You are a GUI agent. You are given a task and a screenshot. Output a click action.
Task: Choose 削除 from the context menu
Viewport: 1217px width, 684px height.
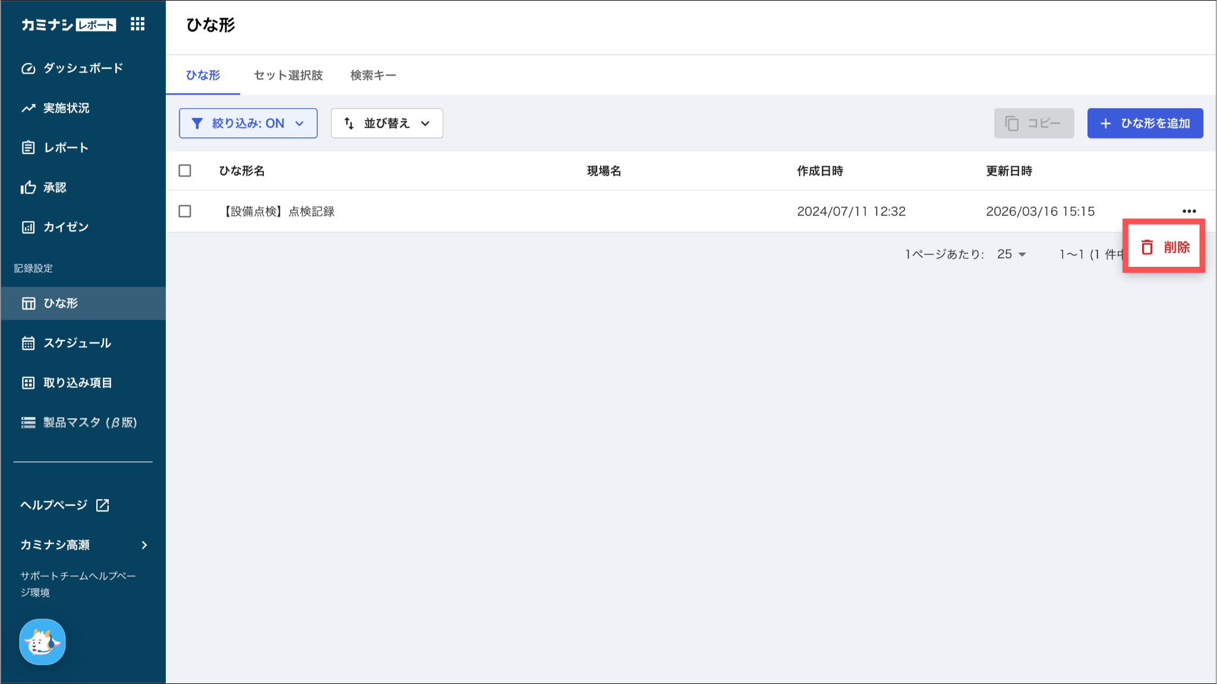pos(1164,247)
